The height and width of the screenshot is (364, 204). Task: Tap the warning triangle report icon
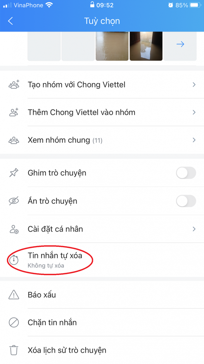14,295
